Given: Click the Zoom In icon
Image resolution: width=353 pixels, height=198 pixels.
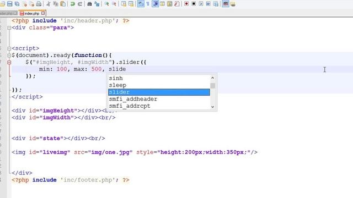Looking at the screenshot, I should click(x=106, y=4).
